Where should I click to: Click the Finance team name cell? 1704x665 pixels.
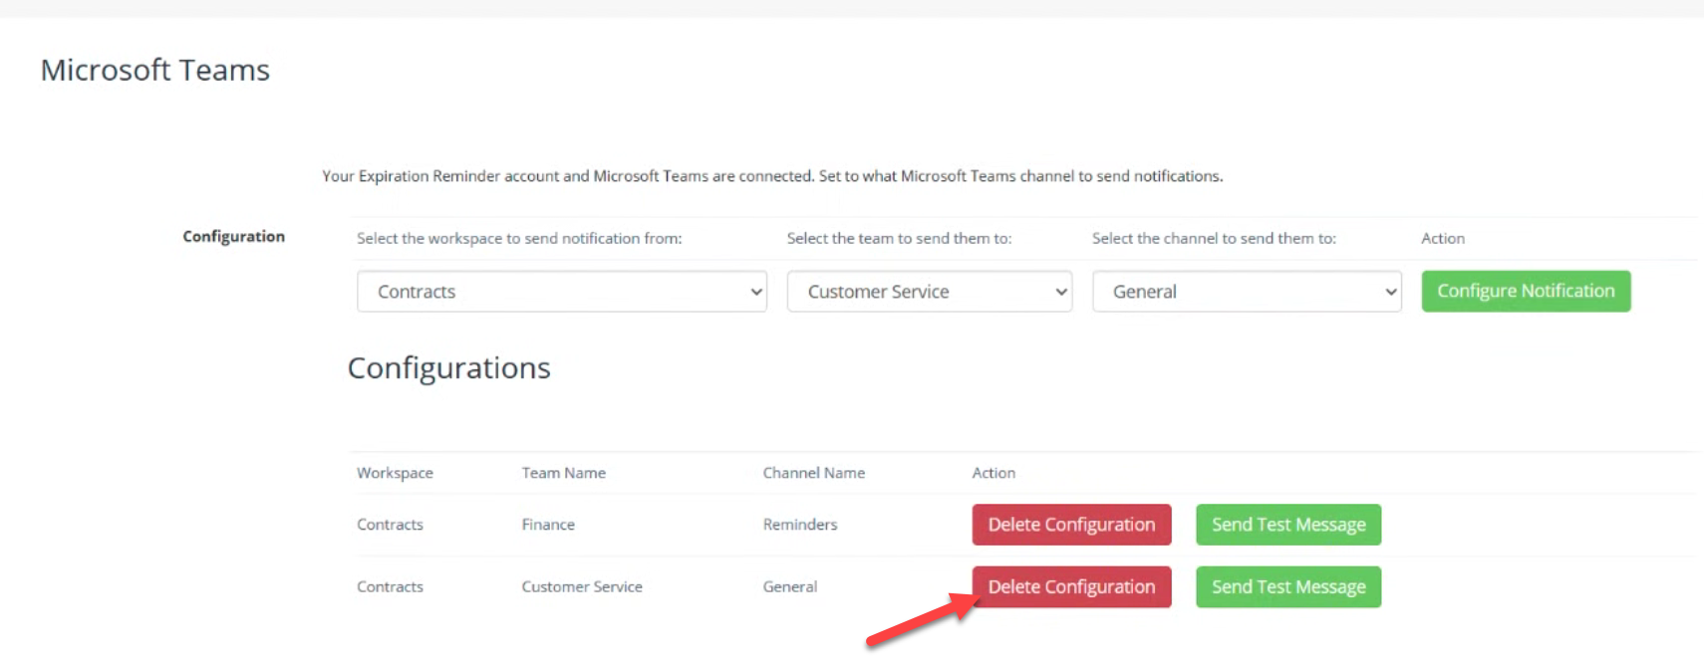click(548, 525)
